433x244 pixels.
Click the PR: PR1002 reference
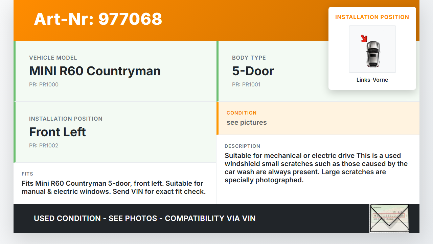[x=44, y=145]
